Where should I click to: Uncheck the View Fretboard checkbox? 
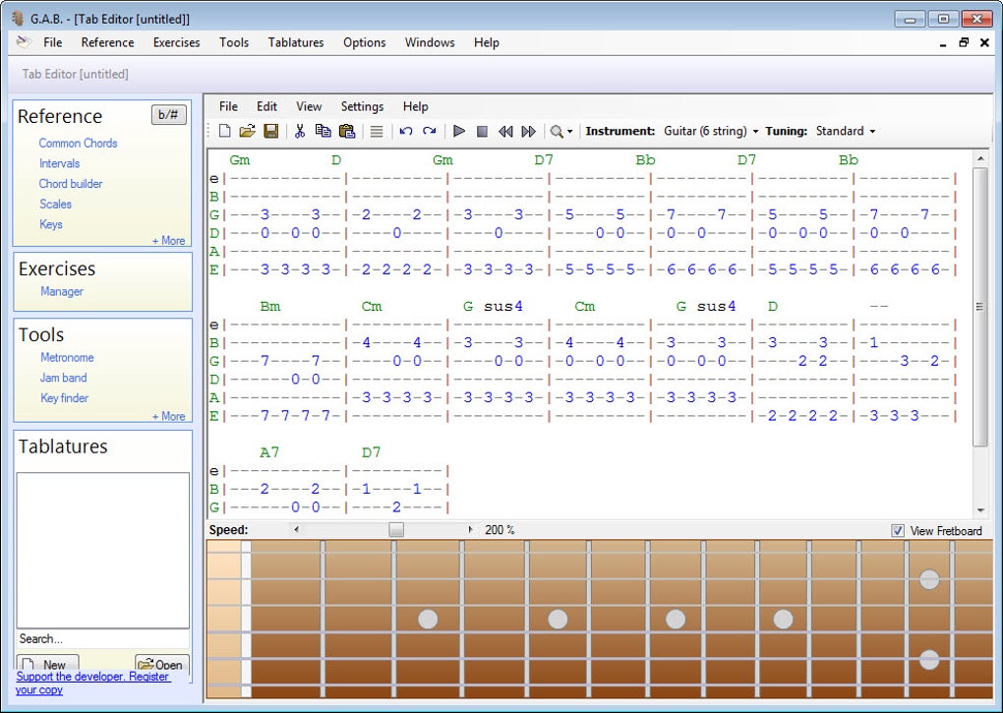898,531
